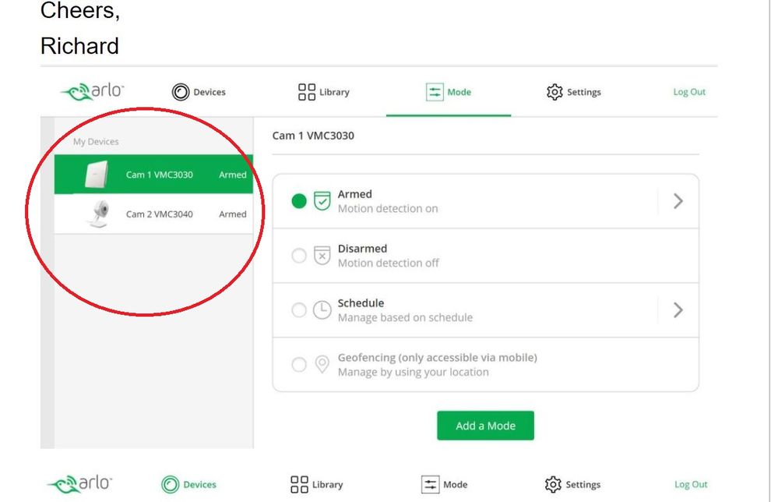778x502 pixels.
Task: Switch to the Mode tab in the upper bar
Action: [x=449, y=92]
